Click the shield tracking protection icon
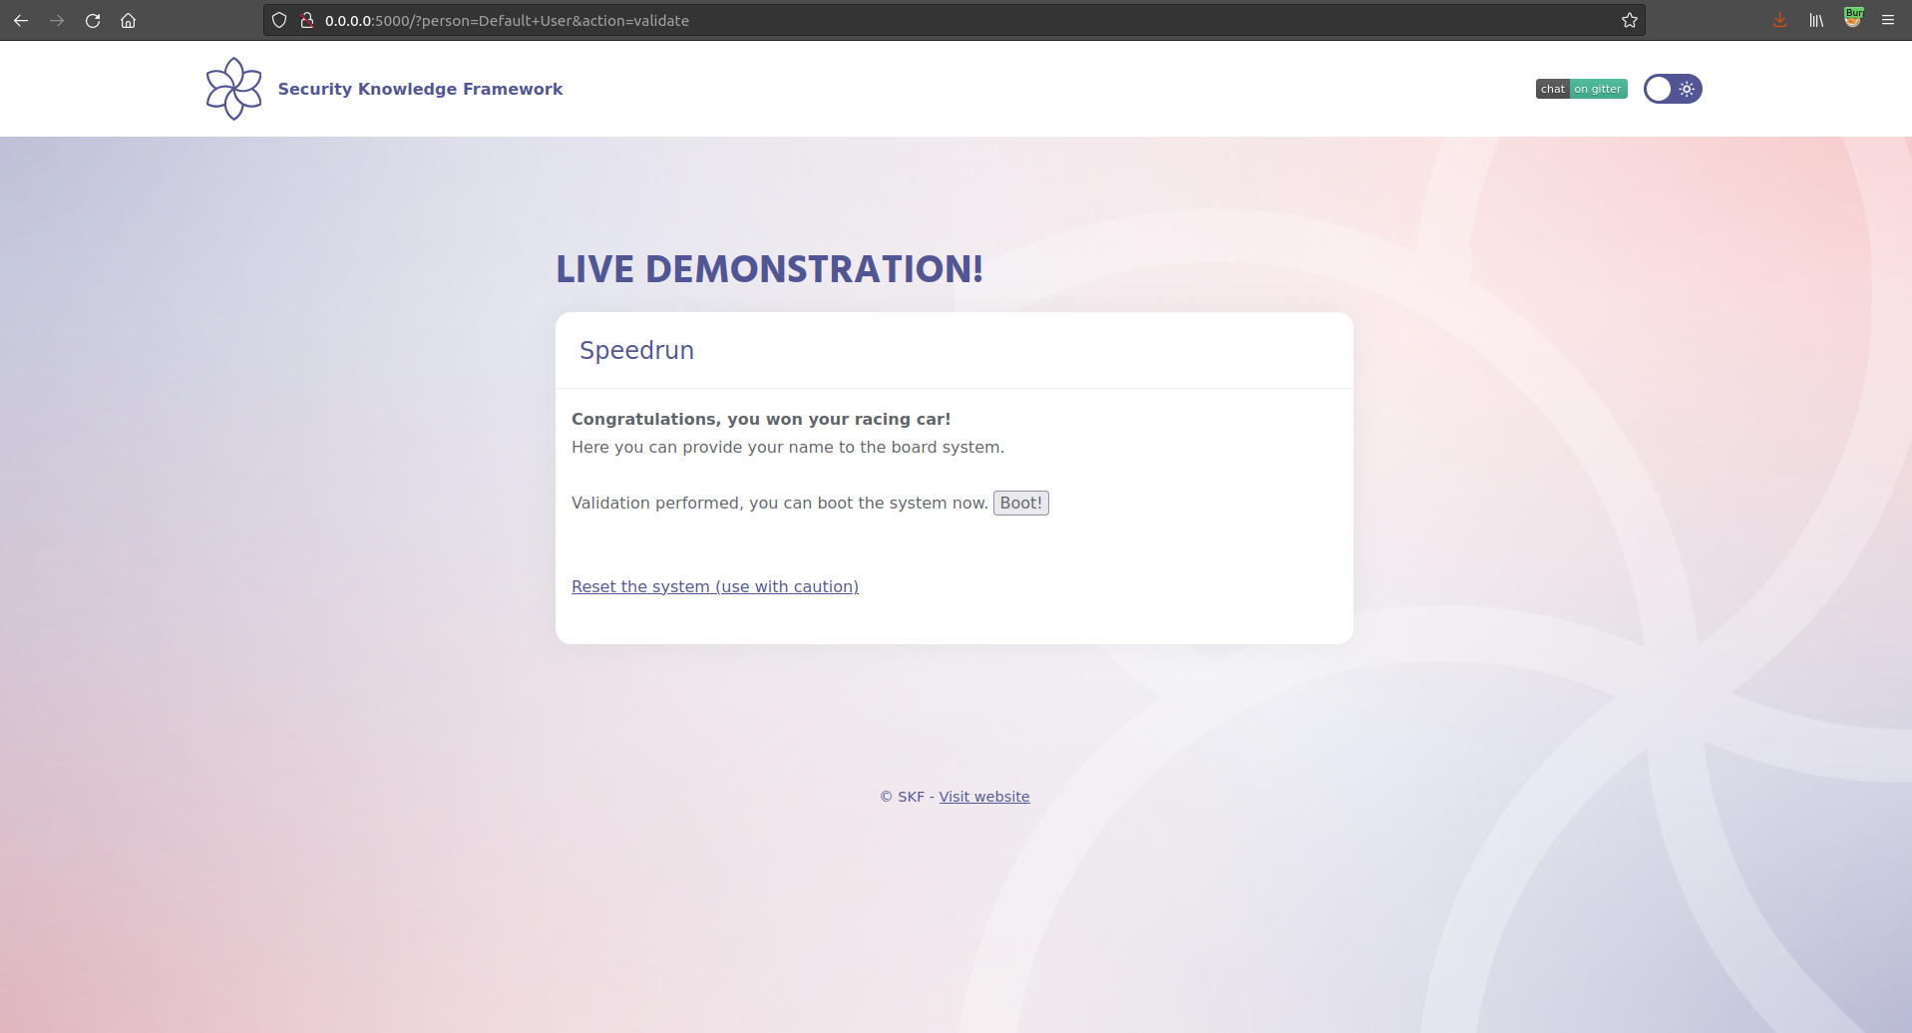 pyautogui.click(x=279, y=20)
